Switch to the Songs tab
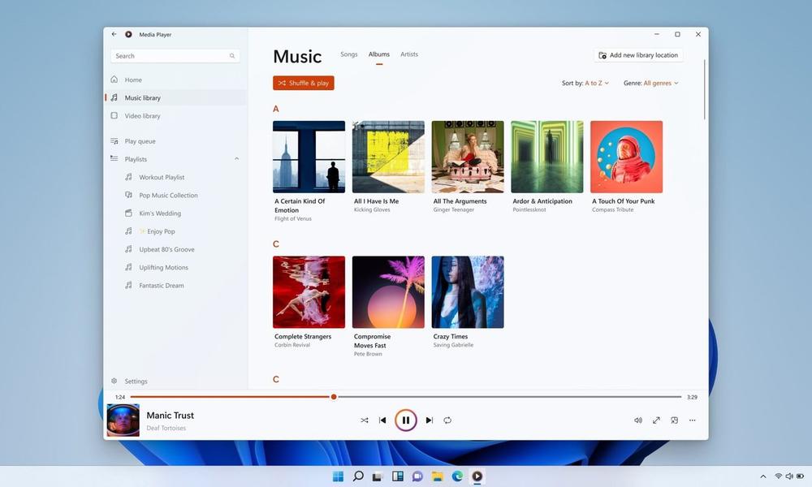The width and height of the screenshot is (812, 487). coord(349,54)
